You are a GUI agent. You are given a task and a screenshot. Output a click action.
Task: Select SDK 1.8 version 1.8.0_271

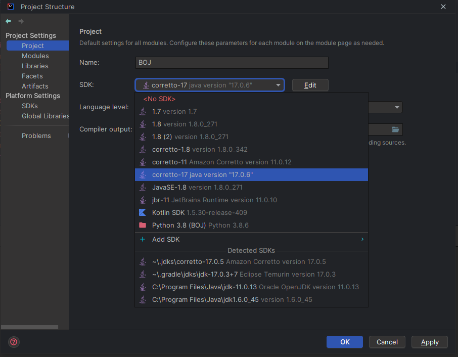click(251, 124)
